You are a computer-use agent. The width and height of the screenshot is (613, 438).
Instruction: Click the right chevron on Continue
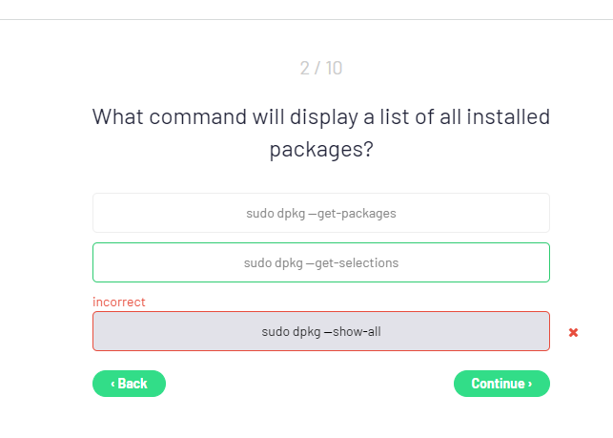pos(530,384)
